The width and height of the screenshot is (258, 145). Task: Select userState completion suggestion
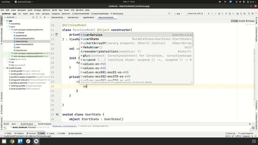[136, 39]
